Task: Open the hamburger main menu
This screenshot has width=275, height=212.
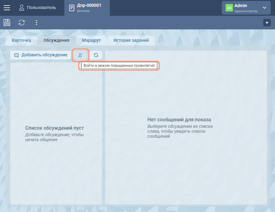Action: pyautogui.click(x=7, y=8)
